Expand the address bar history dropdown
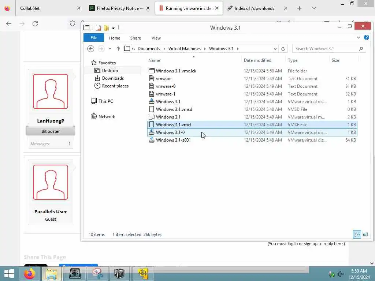 (x=275, y=49)
